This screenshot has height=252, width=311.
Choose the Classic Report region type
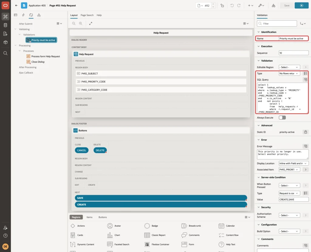(155, 235)
